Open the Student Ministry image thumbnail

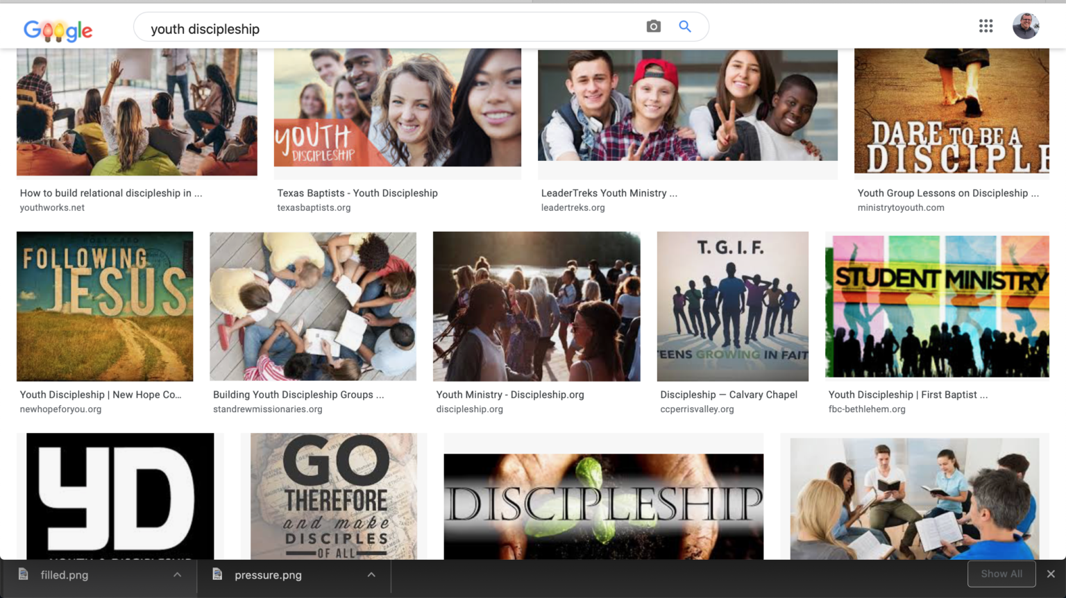(x=937, y=306)
